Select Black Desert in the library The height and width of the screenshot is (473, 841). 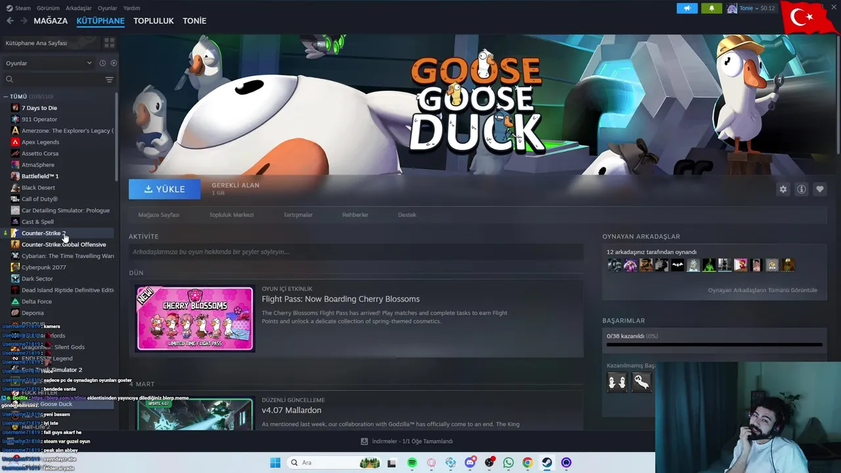[38, 187]
